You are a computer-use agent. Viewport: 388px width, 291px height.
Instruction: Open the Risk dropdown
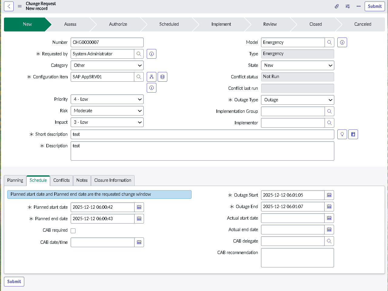point(107,111)
